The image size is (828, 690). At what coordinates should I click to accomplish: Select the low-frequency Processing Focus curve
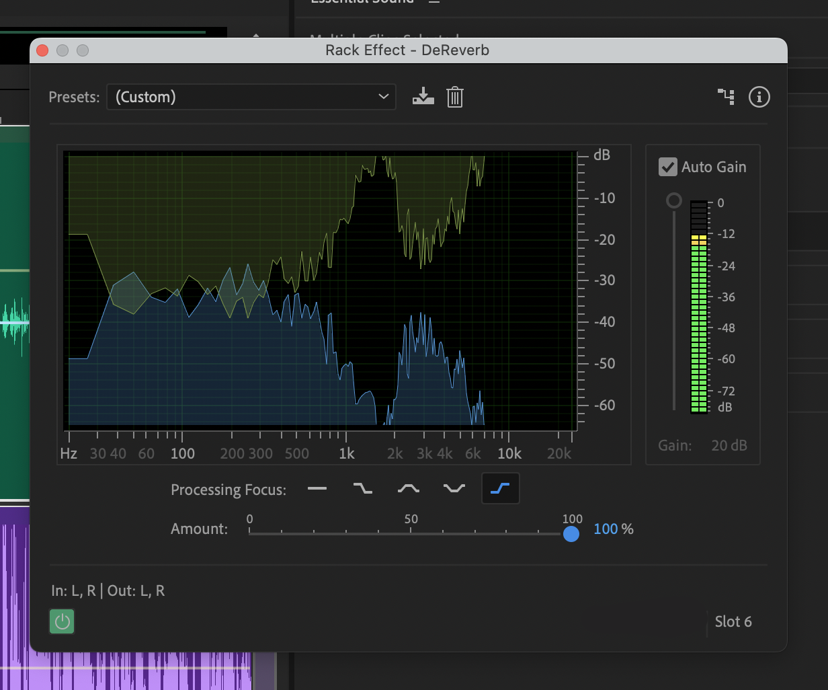click(x=363, y=488)
